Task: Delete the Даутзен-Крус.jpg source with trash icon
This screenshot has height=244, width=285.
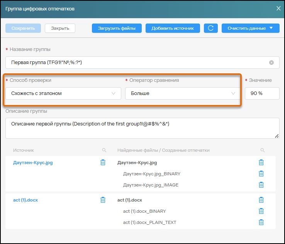Action: [x=103, y=163]
